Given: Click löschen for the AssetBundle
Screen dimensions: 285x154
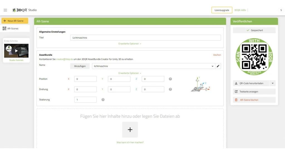Looking at the screenshot, I should 217,55.
